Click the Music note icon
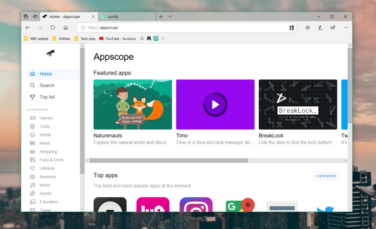The image size is (376, 229). pos(32,185)
